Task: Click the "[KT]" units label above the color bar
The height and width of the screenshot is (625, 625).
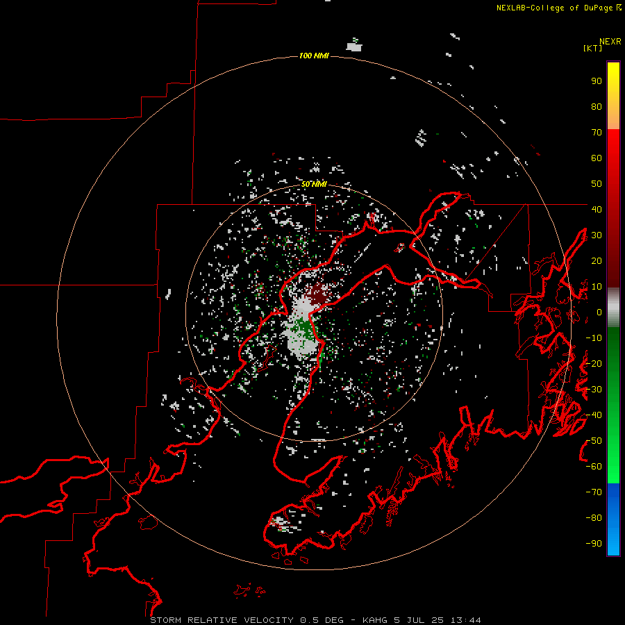Action: click(592, 48)
